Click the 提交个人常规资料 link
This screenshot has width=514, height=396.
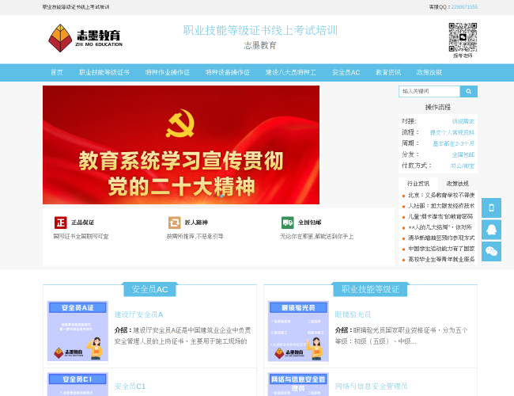[x=452, y=132]
